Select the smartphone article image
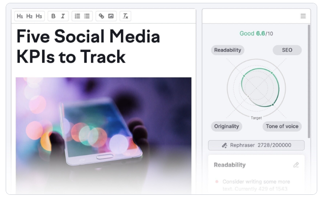Image resolution: width=322 pixels, height=200 pixels. click(103, 135)
